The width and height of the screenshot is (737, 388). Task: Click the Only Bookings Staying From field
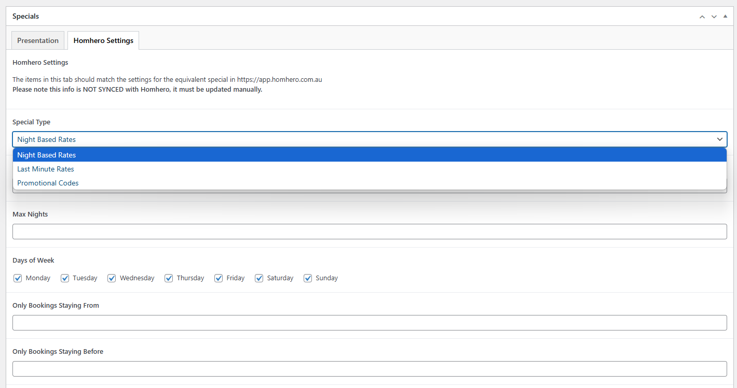[369, 323]
